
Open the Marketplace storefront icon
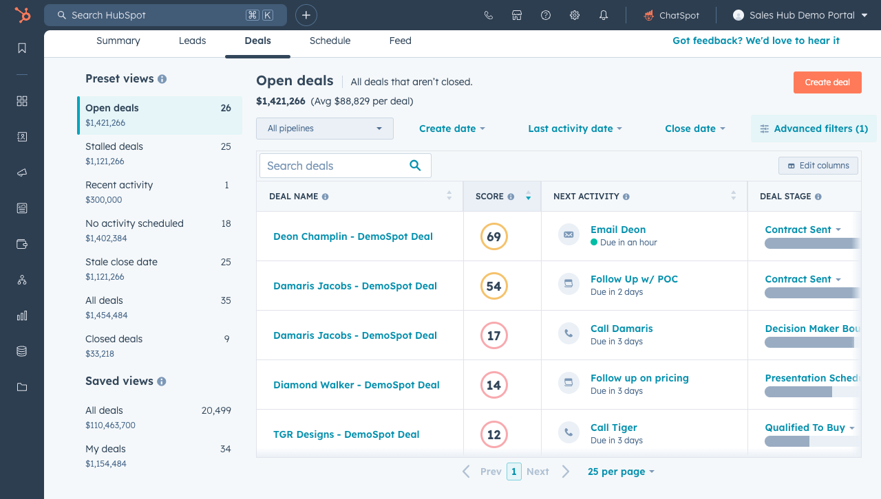[517, 15]
